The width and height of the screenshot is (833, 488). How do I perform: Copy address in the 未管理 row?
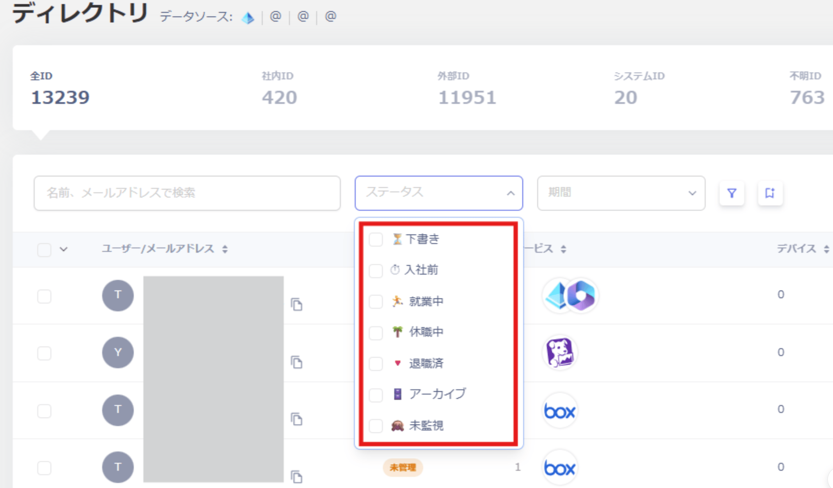pos(296,476)
